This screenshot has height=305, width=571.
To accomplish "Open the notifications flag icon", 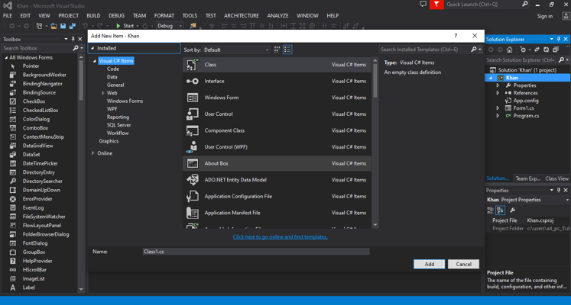I will point(436,5).
